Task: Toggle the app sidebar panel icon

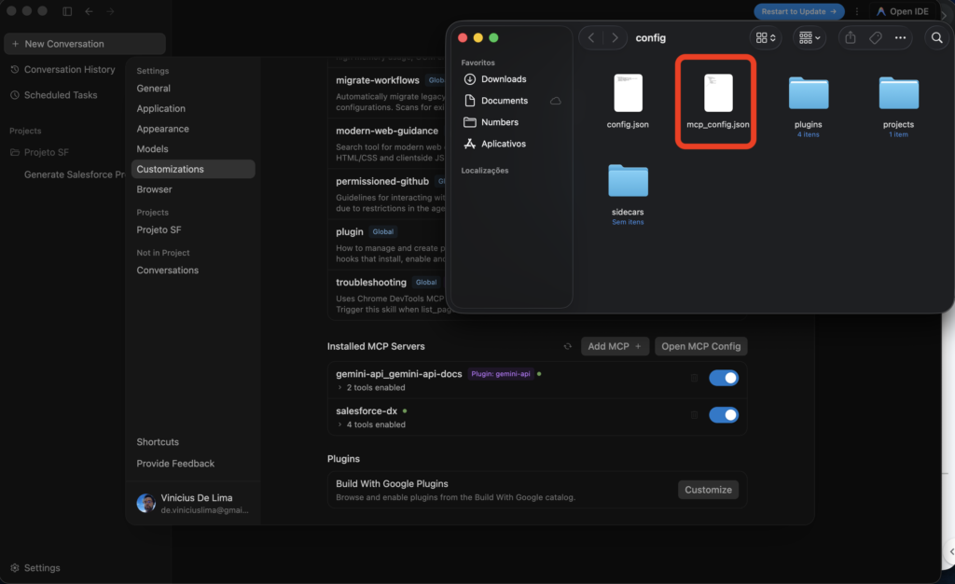Action: [67, 11]
